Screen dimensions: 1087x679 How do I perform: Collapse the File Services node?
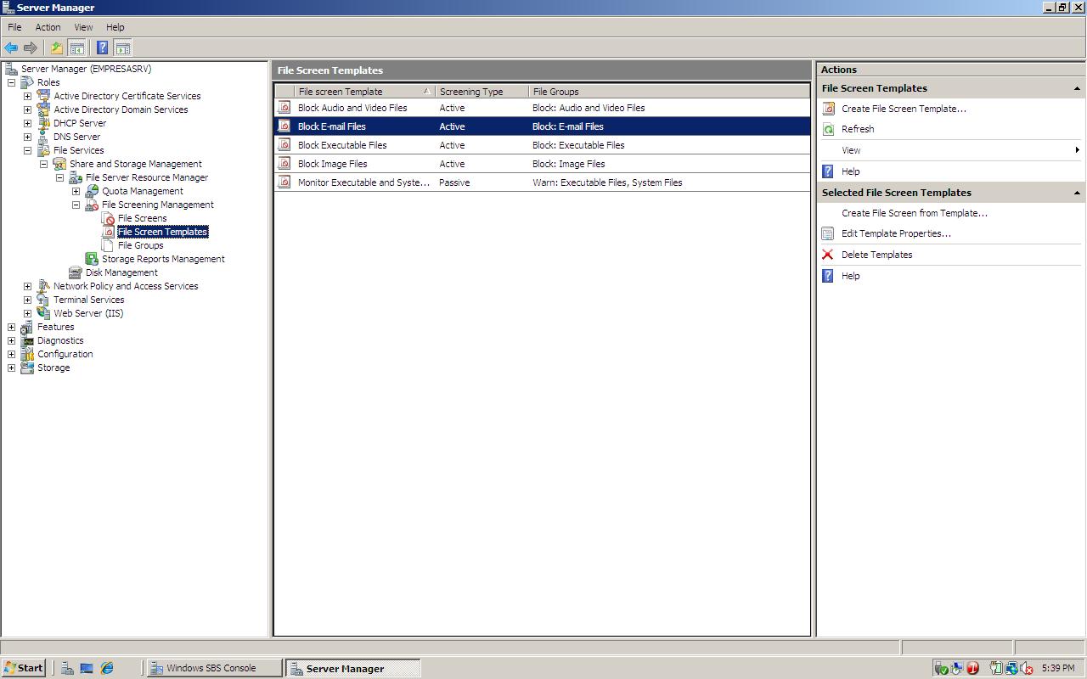pyautogui.click(x=27, y=150)
